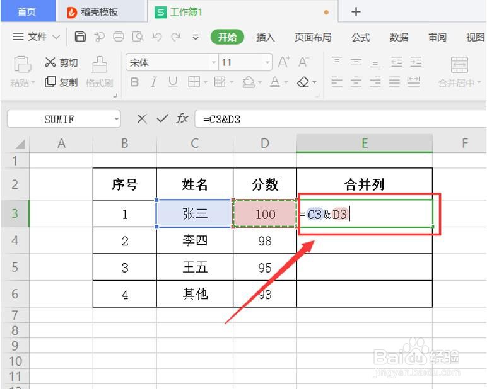The image size is (487, 389).
Task: Expand Paste (粘贴) options arrow
Action: pyautogui.click(x=33, y=82)
